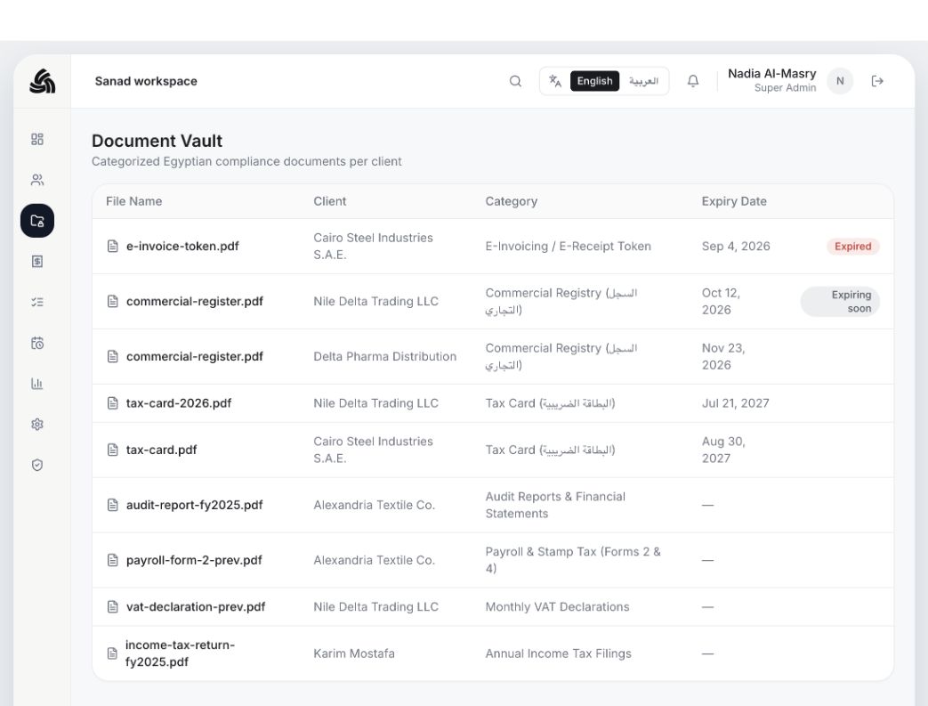Open tax-card.pdf file name
Image resolution: width=928 pixels, height=706 pixels.
point(162,450)
